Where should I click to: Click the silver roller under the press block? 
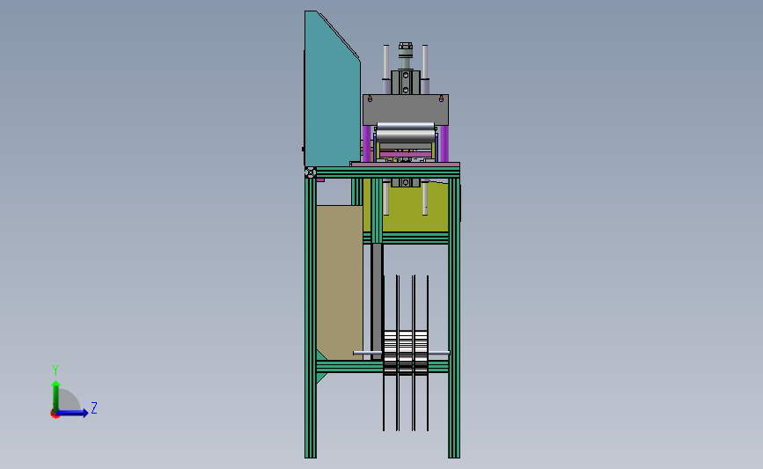406,132
